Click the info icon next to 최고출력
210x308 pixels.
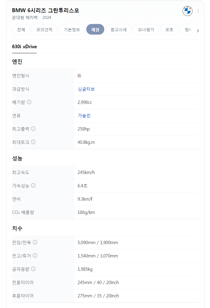pyautogui.click(x=33, y=129)
